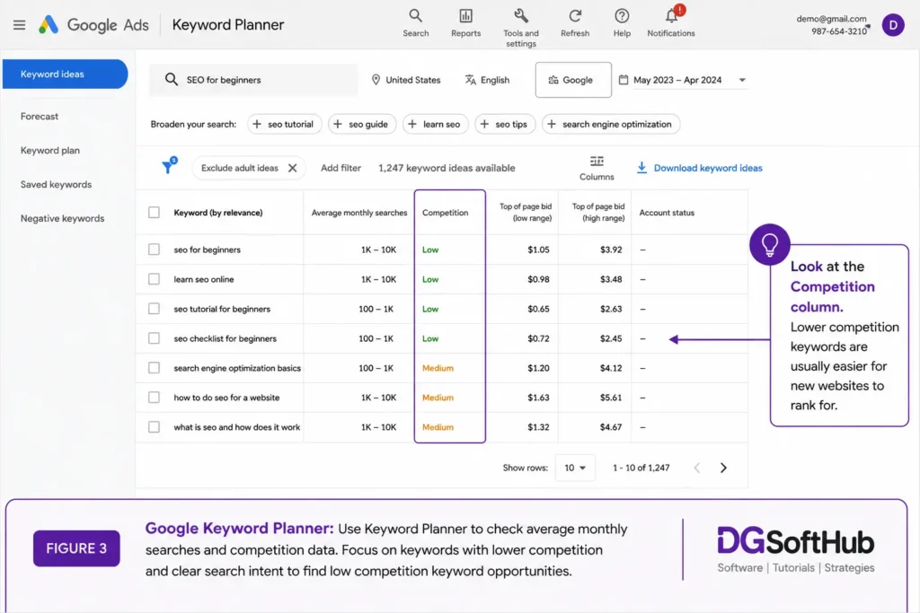Click the Account status column header

coord(667,213)
